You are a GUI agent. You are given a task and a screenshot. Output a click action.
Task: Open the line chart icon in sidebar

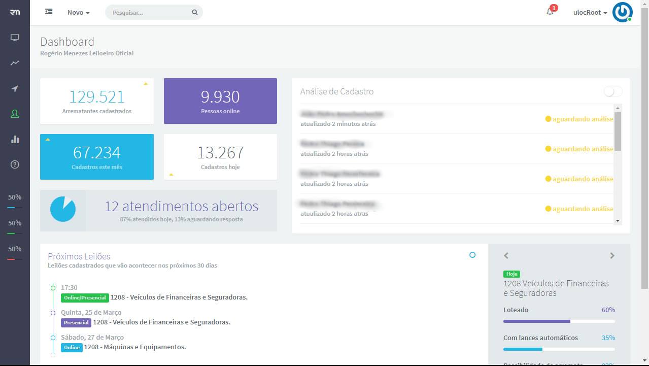15,63
